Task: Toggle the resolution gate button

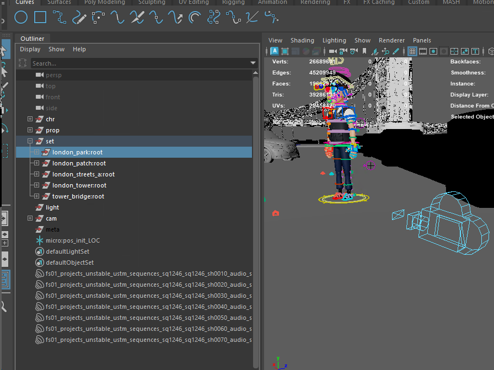Action: 434,51
